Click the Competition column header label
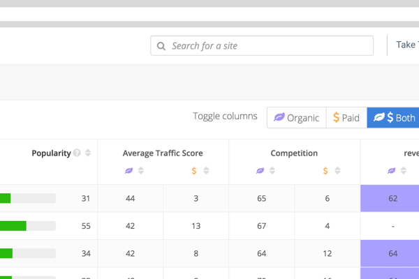Screen dimensions: 419x279 click(294, 153)
